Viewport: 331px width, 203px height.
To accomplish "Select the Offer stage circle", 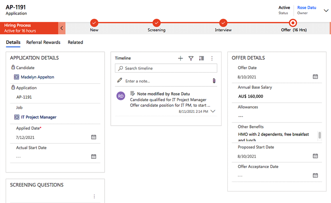I will (x=293, y=23).
